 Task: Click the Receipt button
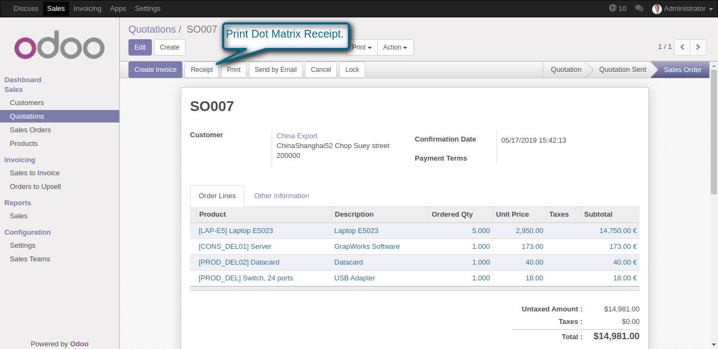click(x=201, y=70)
